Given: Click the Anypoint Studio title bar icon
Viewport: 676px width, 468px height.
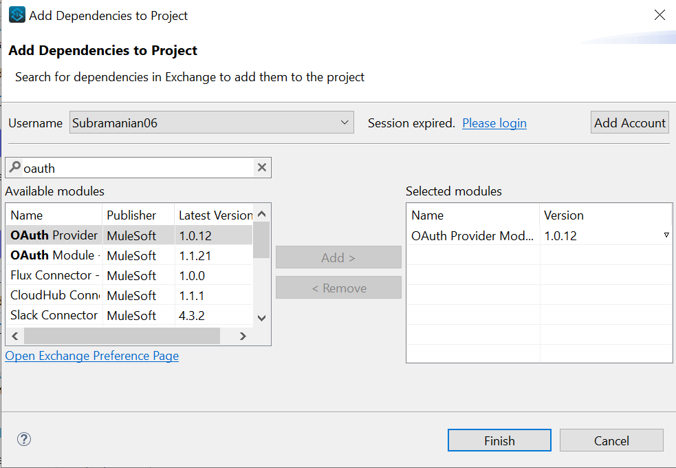Looking at the screenshot, I should (x=17, y=15).
